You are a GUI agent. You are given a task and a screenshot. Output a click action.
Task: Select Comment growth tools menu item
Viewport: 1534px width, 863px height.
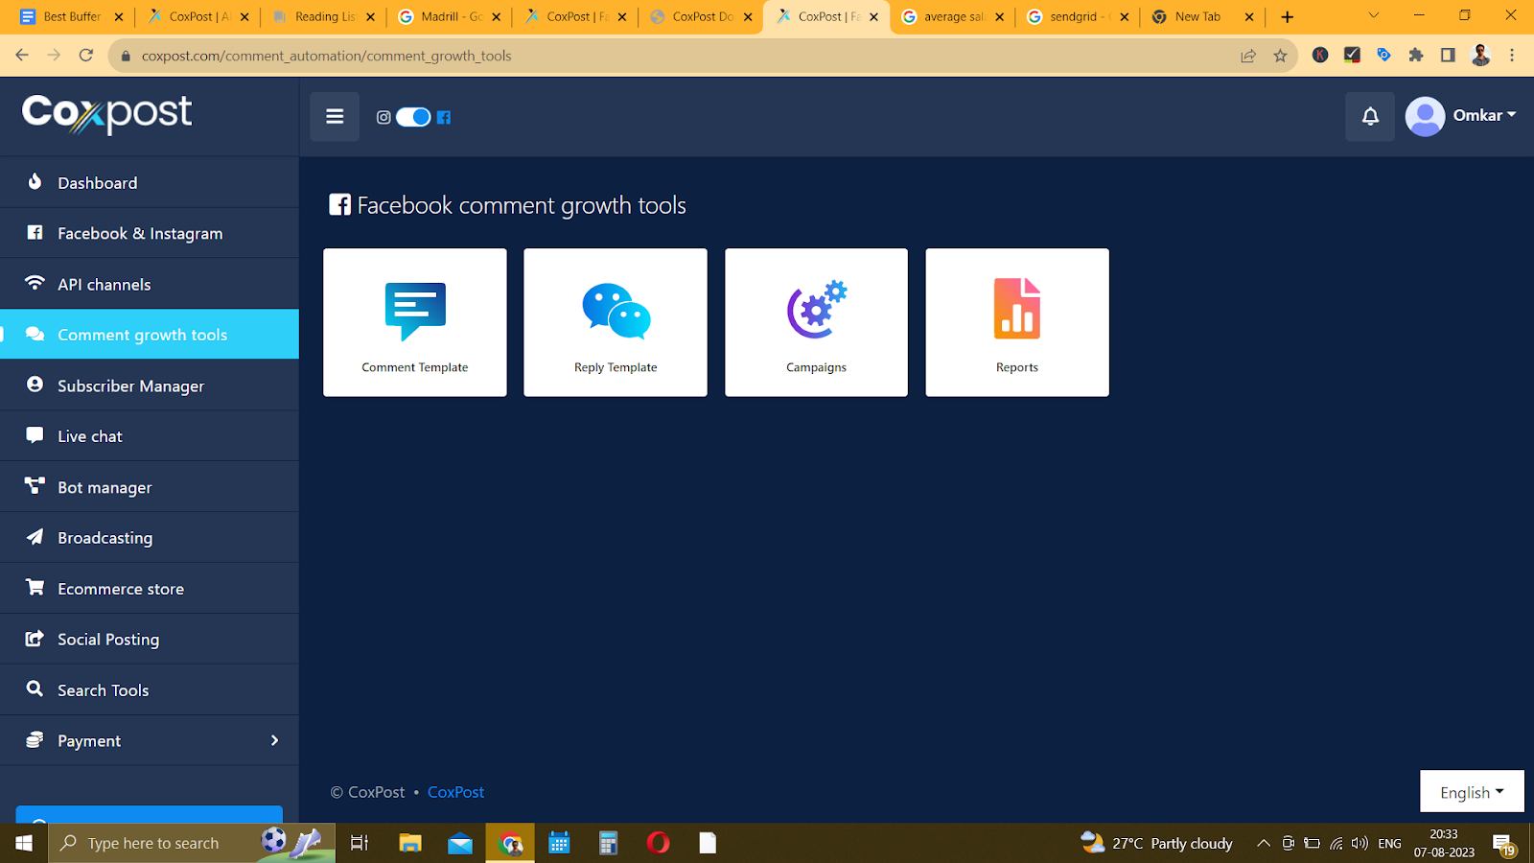pyautogui.click(x=150, y=335)
